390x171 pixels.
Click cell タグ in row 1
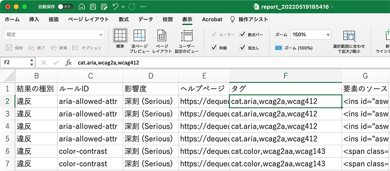[x=285, y=89]
